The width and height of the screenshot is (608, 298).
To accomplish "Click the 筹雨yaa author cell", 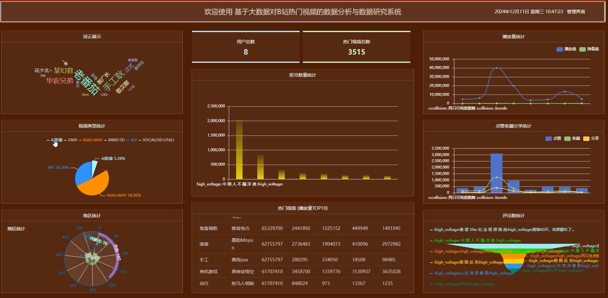I will (x=240, y=260).
